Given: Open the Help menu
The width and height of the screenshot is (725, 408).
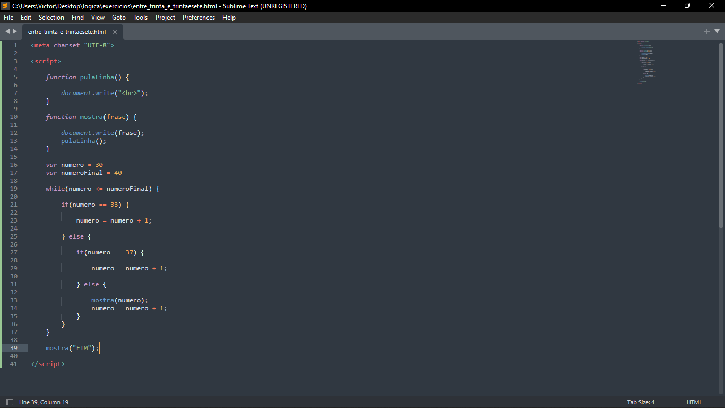Looking at the screenshot, I should click(x=229, y=18).
